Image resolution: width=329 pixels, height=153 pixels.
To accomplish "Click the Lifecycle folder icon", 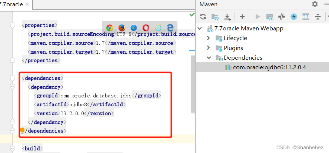I will tap(219, 38).
